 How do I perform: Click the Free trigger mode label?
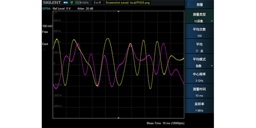click(x=45, y=32)
